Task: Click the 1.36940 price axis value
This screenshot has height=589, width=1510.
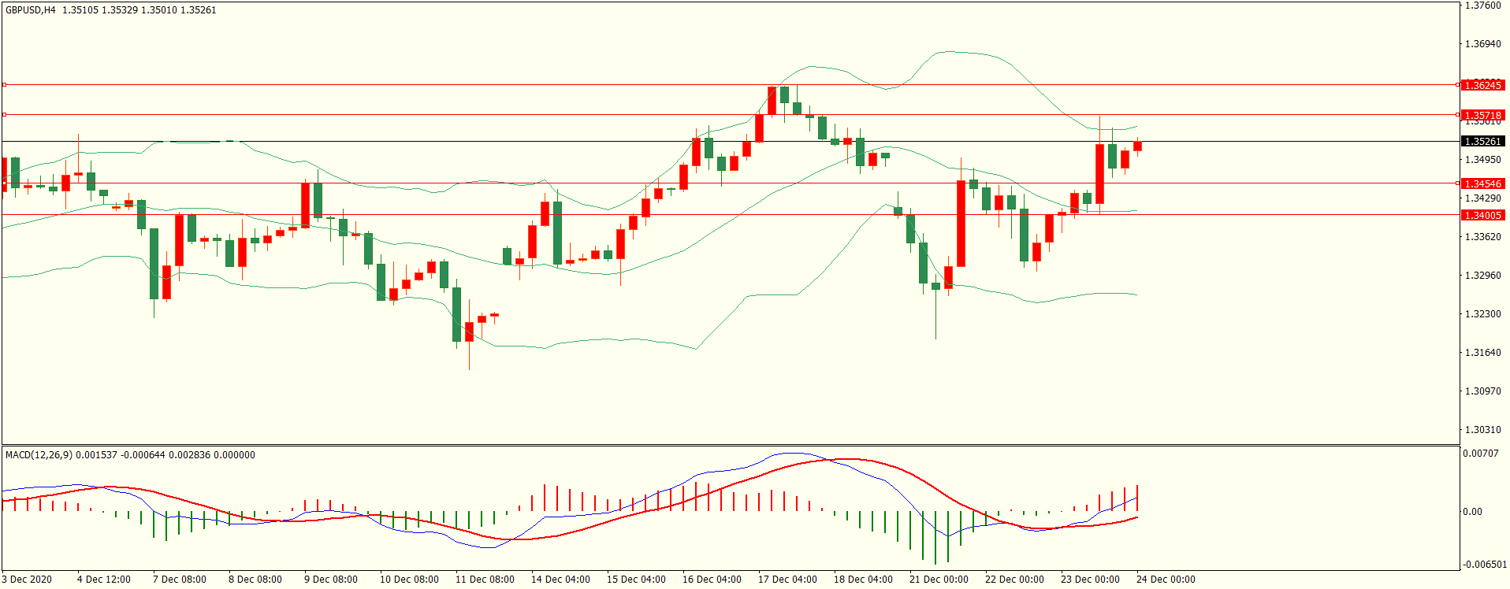Action: click(1482, 44)
